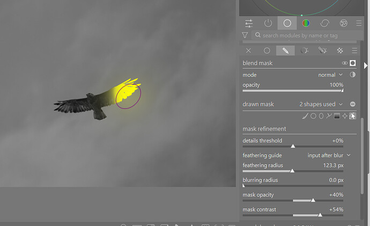Screen dimensions: 370x226
Task: Open the blending options hamburger menu
Action: click(354, 50)
